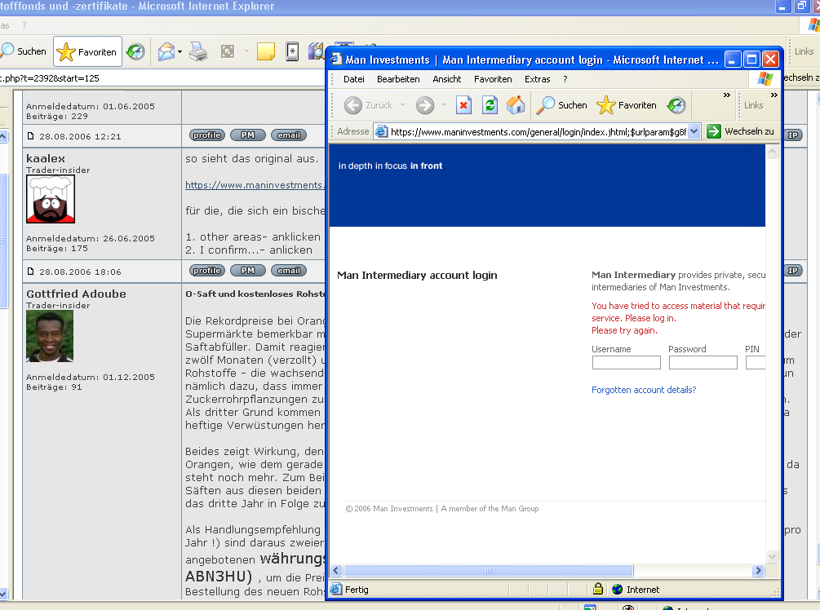Focus the Username input field
Image resolution: width=820 pixels, height=610 pixels.
pos(627,362)
